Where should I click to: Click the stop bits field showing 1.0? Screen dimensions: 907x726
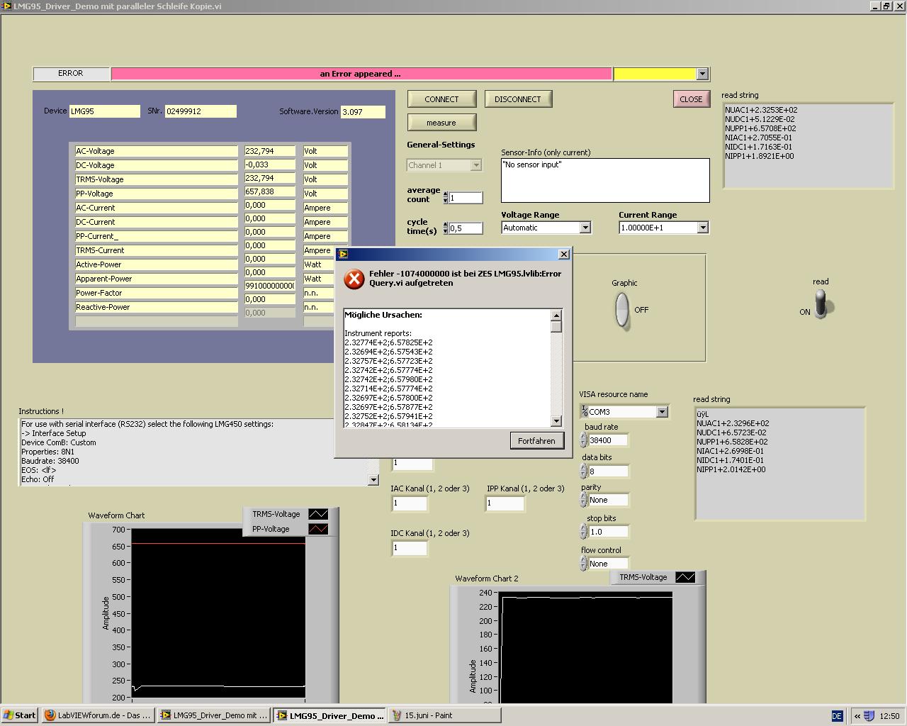[608, 531]
